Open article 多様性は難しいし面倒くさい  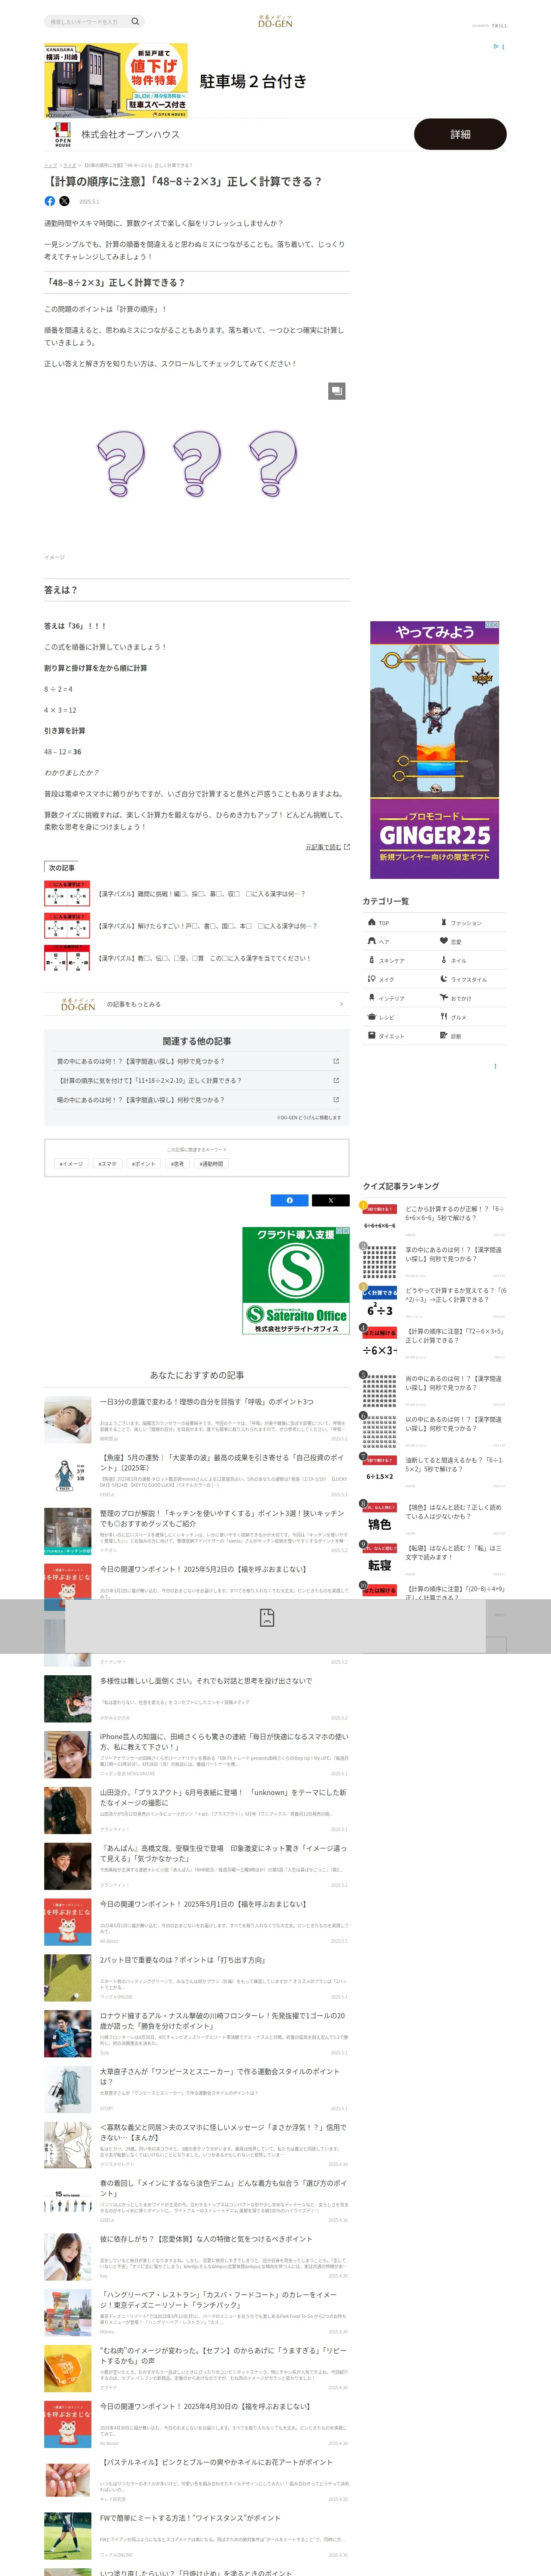(197, 1699)
